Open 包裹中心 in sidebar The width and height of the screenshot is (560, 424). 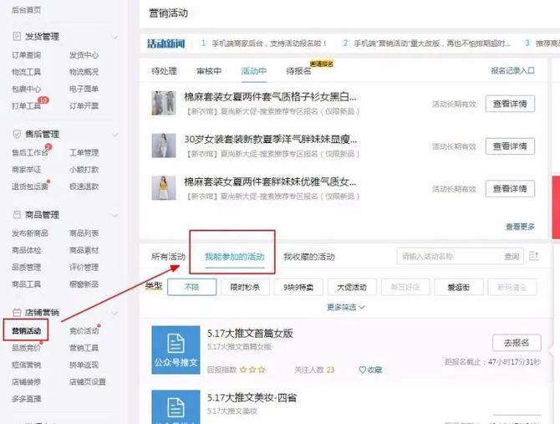pos(26,89)
